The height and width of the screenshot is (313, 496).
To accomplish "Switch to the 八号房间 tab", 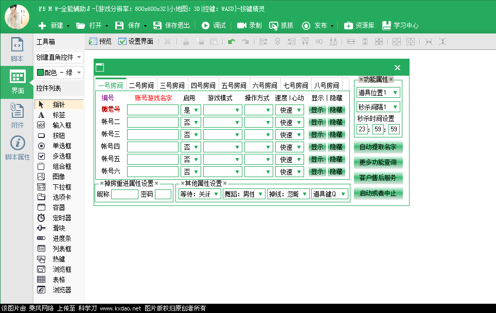I will pos(326,84).
